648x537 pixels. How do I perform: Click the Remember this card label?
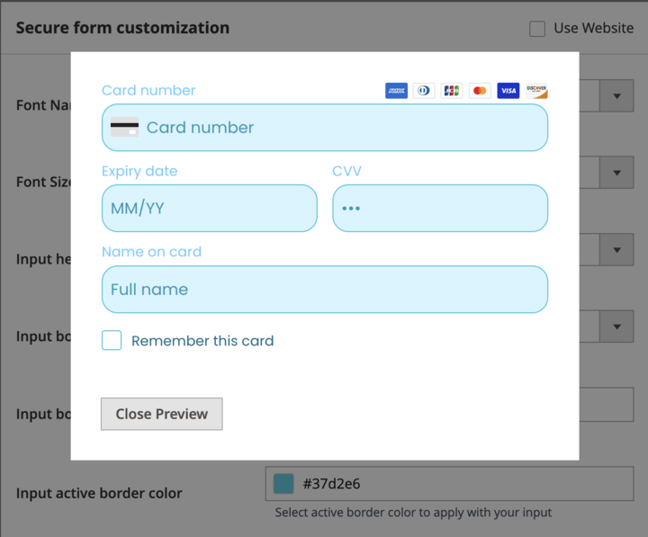click(x=202, y=341)
